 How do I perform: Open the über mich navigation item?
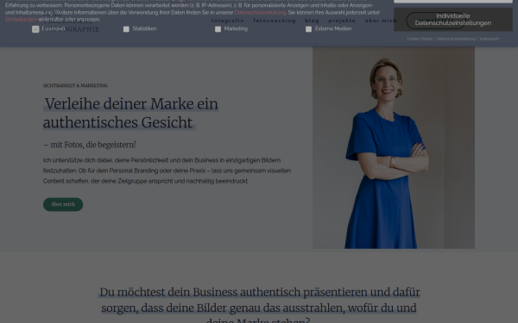pos(381,21)
